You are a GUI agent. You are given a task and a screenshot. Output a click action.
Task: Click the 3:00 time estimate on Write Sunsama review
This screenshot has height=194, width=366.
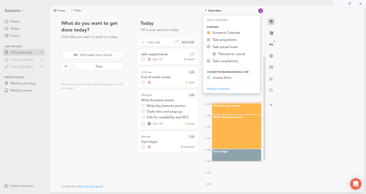click(x=192, y=95)
